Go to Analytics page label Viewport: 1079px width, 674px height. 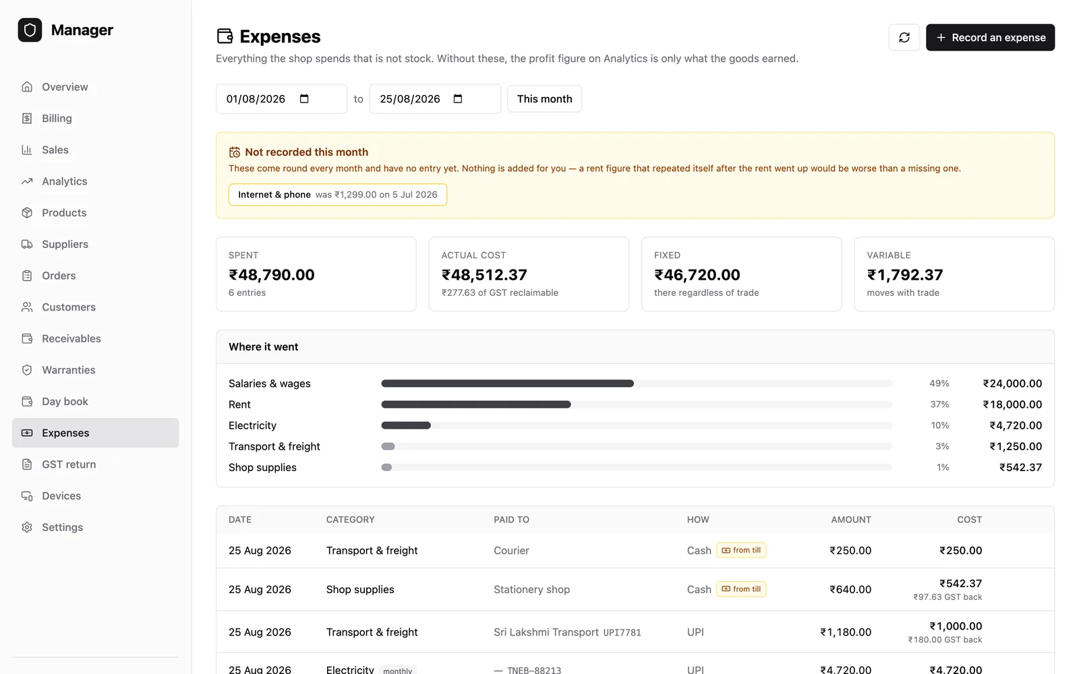(x=65, y=181)
